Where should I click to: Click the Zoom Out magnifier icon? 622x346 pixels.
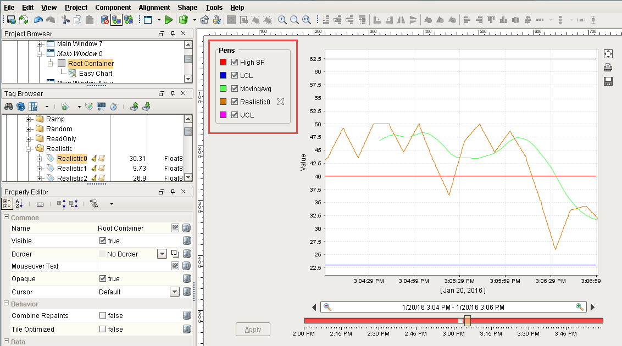pos(295,20)
